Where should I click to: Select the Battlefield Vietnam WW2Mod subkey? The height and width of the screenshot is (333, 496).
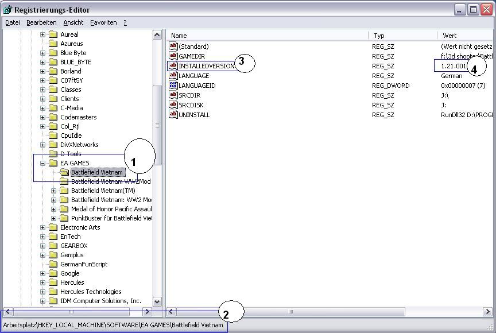111,181
